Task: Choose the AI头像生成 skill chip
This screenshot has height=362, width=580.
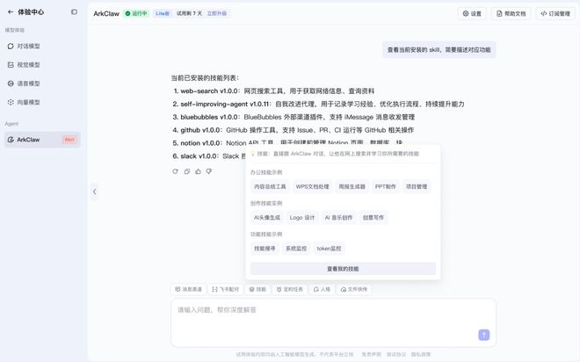Action: 266,218
